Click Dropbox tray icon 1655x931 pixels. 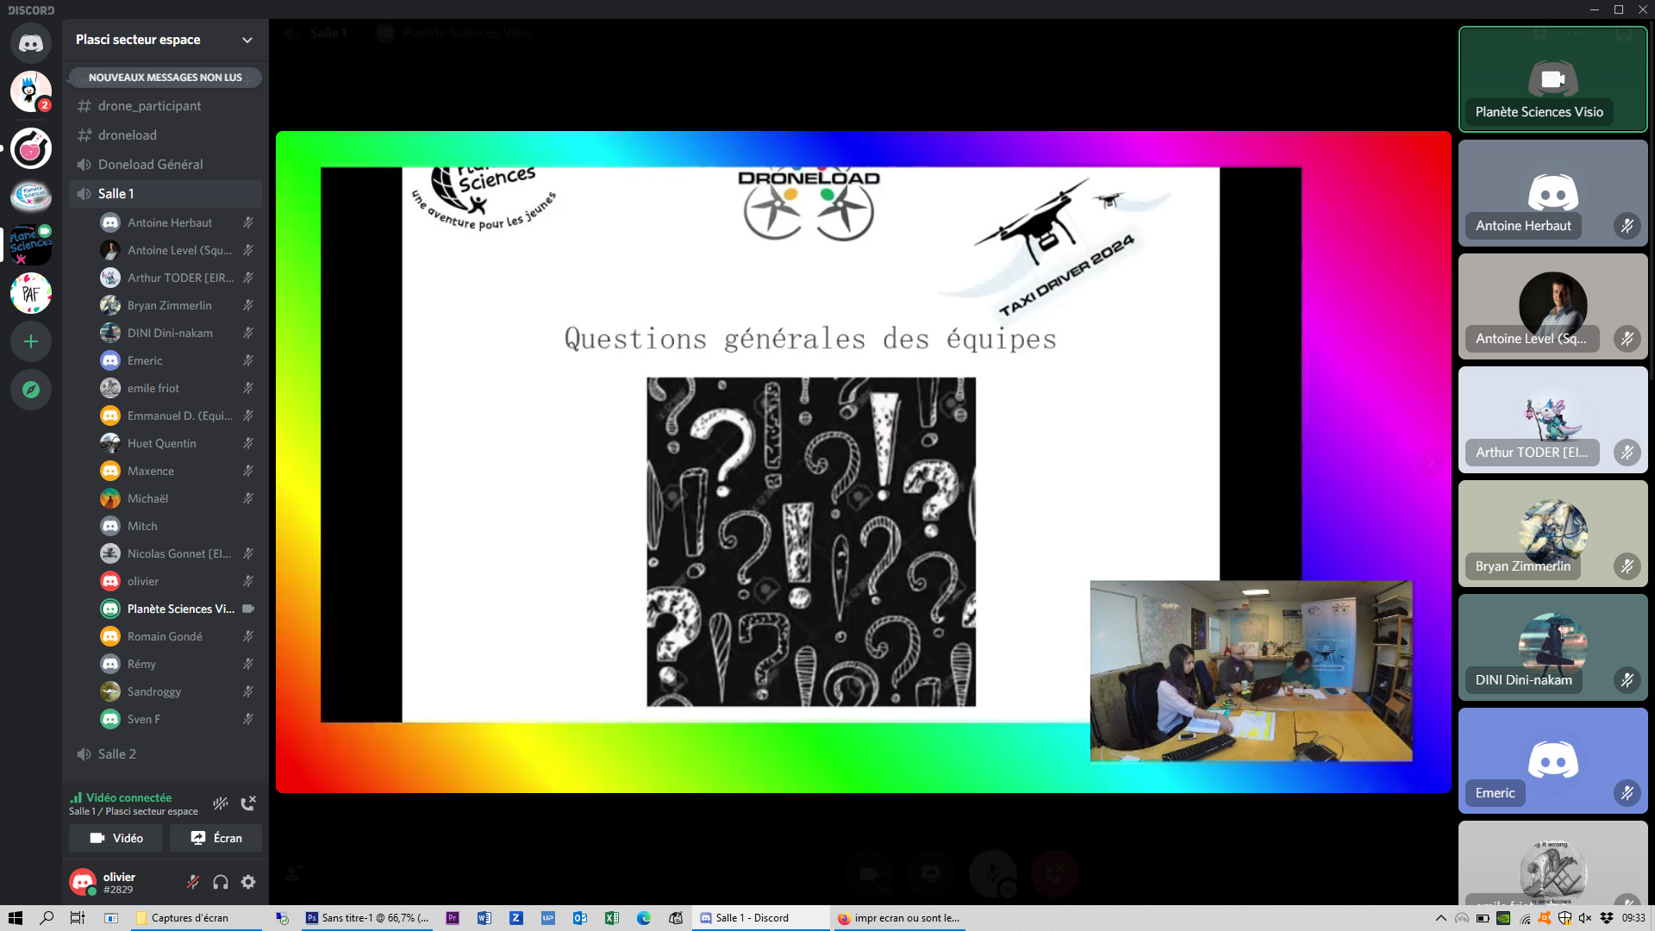(x=1607, y=918)
